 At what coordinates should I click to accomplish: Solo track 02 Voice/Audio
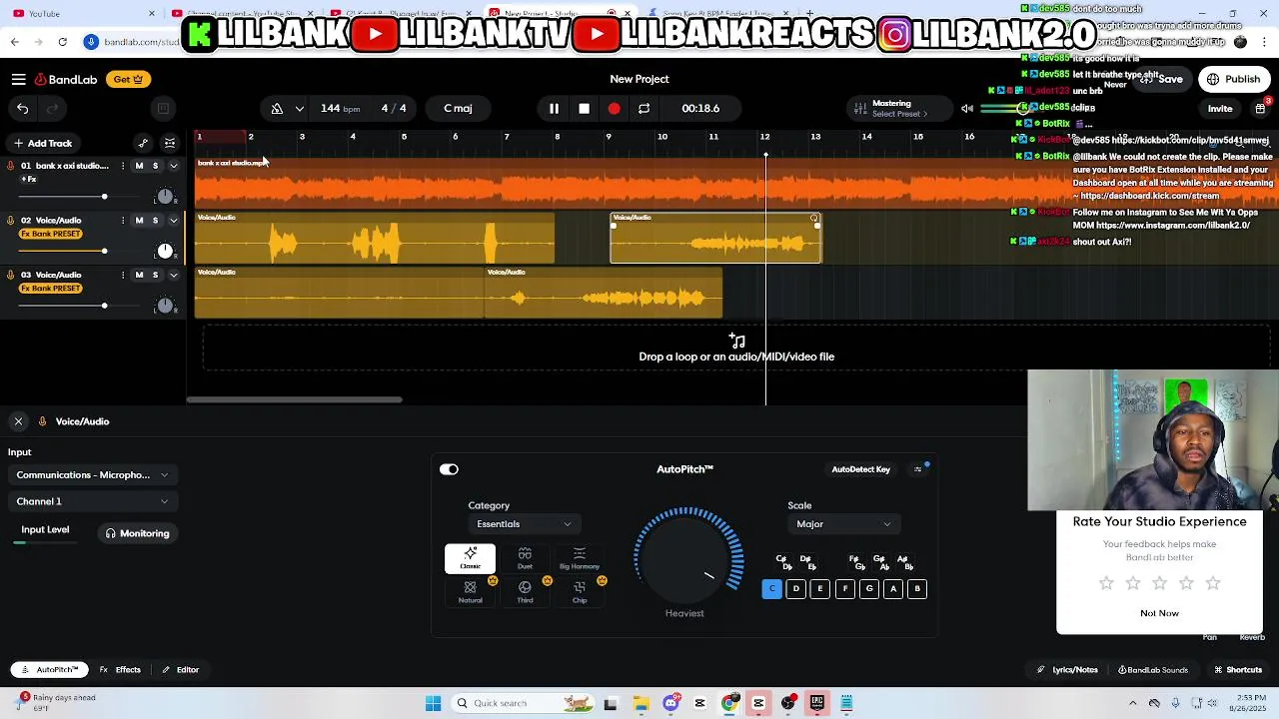point(155,221)
